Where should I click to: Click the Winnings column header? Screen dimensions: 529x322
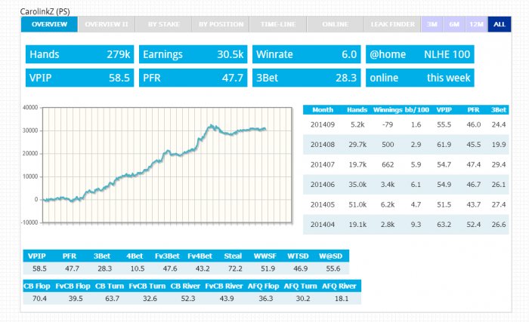(388, 110)
